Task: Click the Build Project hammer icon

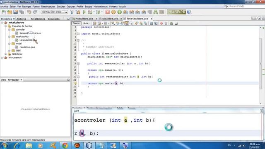Action: pos(72,12)
